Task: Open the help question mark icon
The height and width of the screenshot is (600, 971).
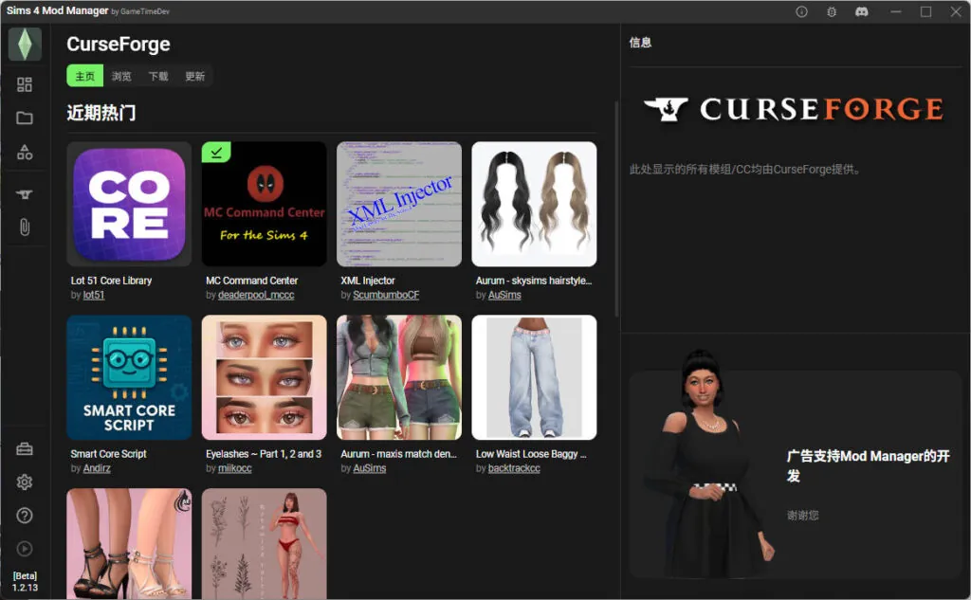Action: click(25, 516)
